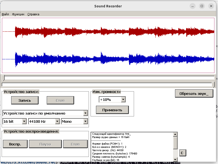Close the Sound Recorder window

coord(211,6)
